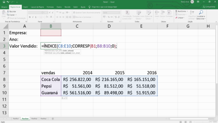Click the align text left icon
The image size is (218, 123).
click(57, 17)
